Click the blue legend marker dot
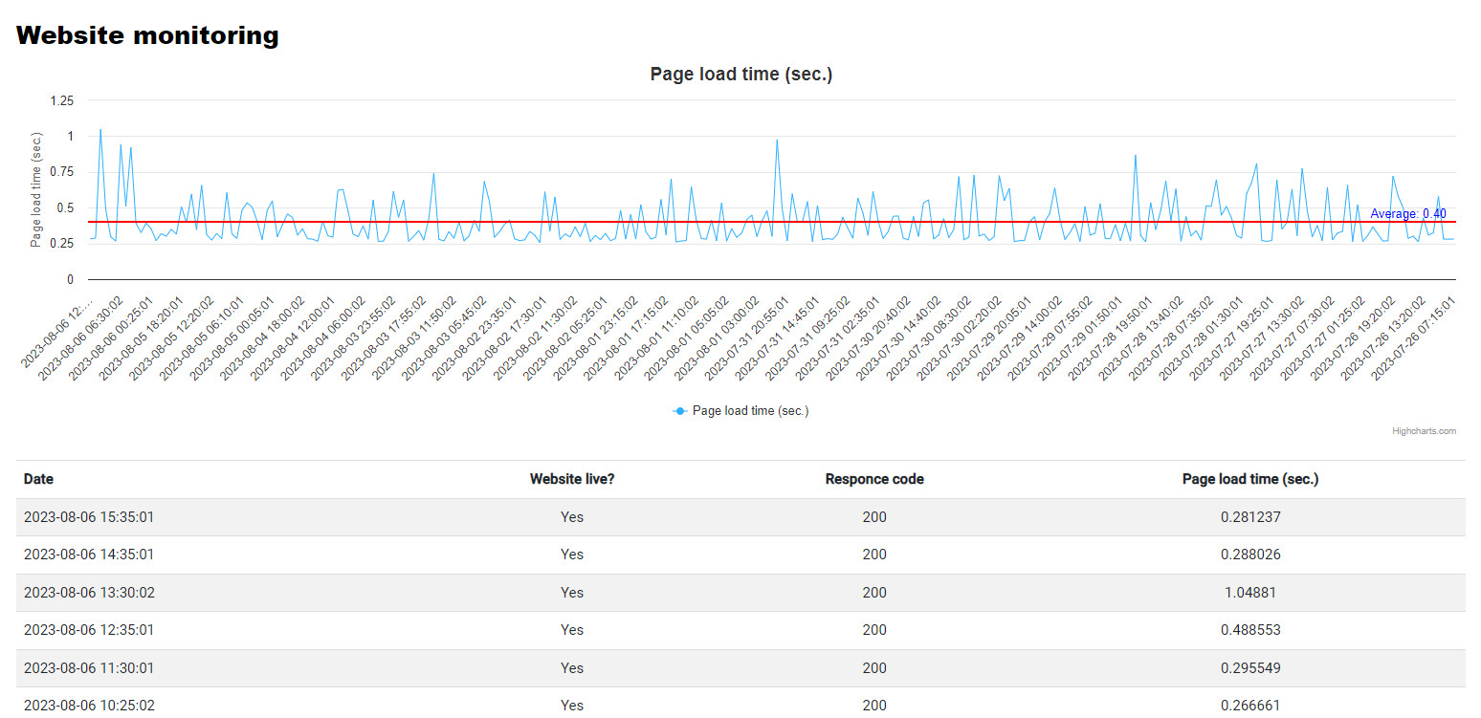The width and height of the screenshot is (1481, 718). [680, 411]
